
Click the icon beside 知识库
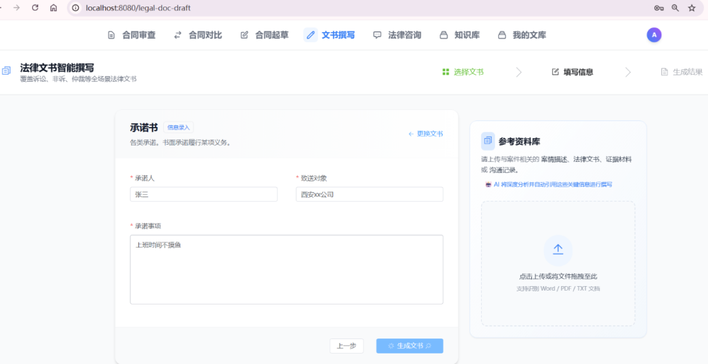[x=443, y=35]
